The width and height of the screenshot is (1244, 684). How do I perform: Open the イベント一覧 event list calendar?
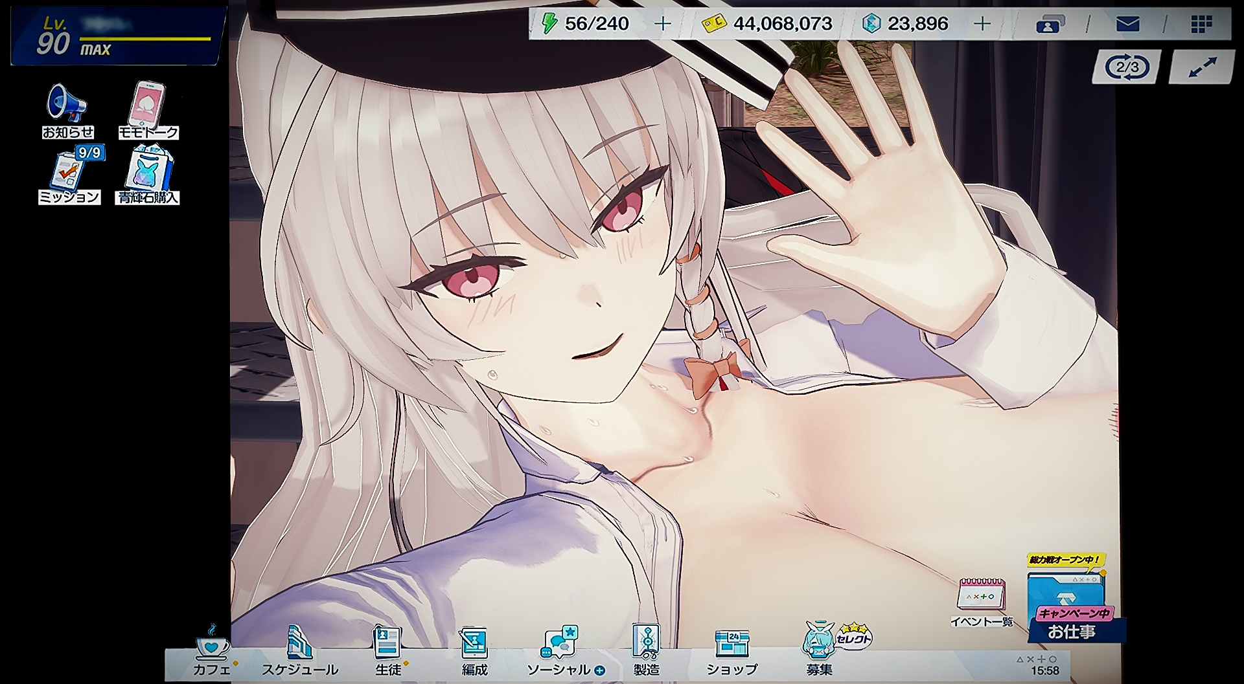pos(982,603)
